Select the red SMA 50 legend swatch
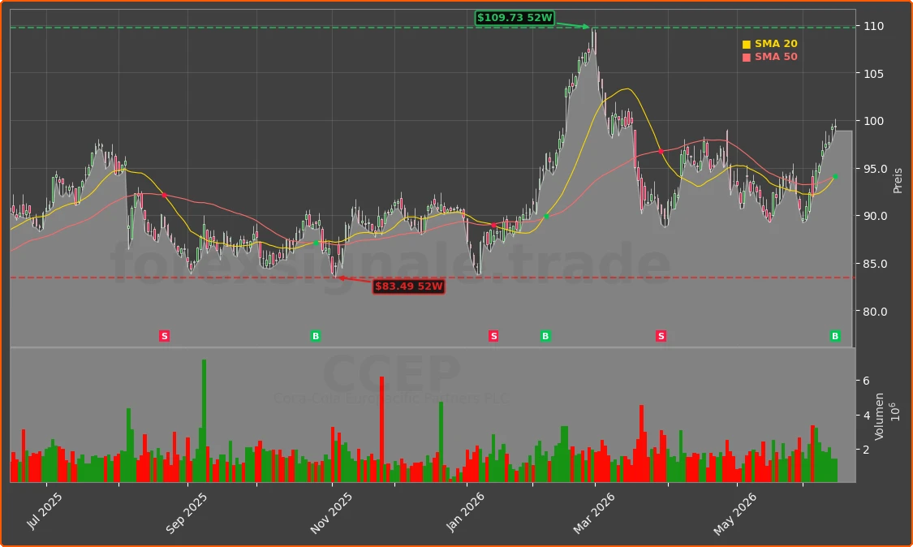 747,57
